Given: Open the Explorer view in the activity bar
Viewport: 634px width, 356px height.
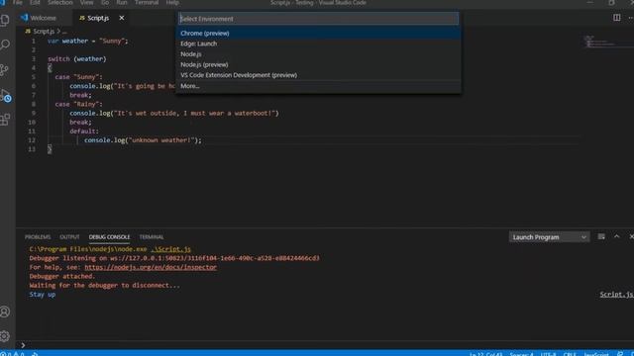Looking at the screenshot, I should pyautogui.click(x=5, y=20).
